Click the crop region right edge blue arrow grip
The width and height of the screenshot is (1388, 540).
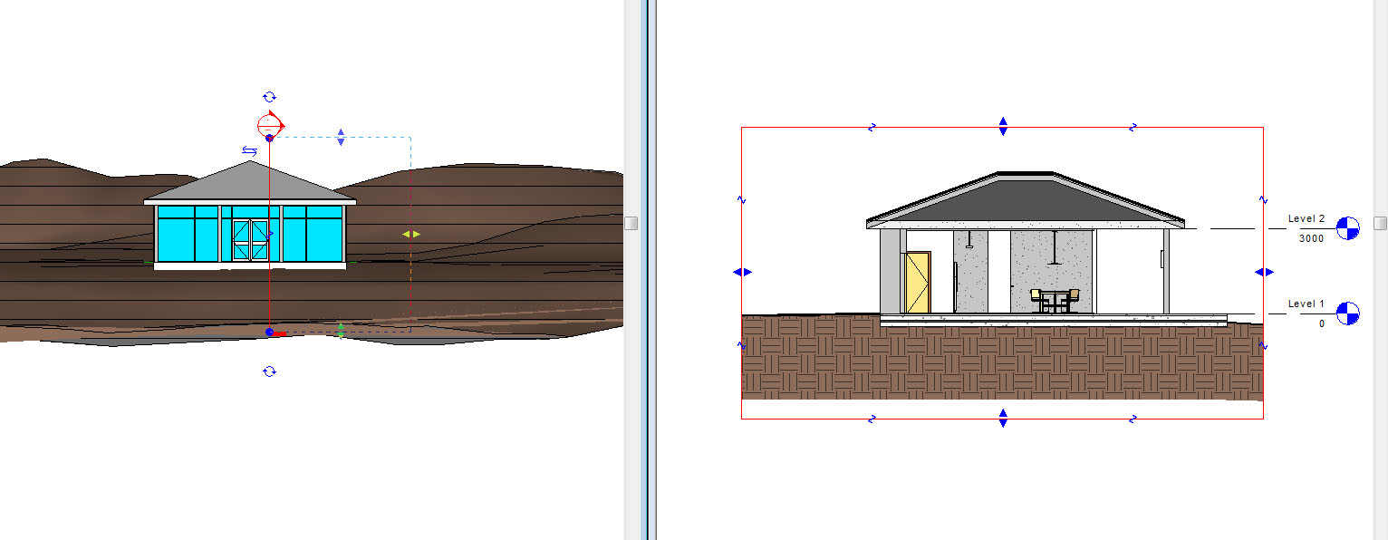click(x=1264, y=272)
